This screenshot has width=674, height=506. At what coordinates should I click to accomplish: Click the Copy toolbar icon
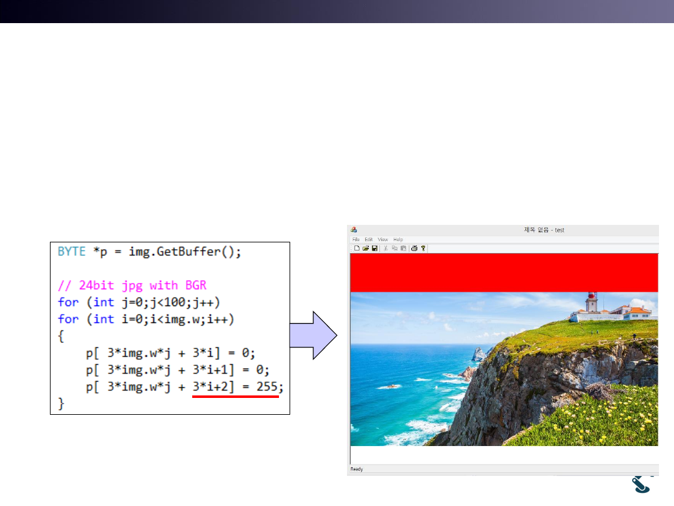(x=394, y=248)
